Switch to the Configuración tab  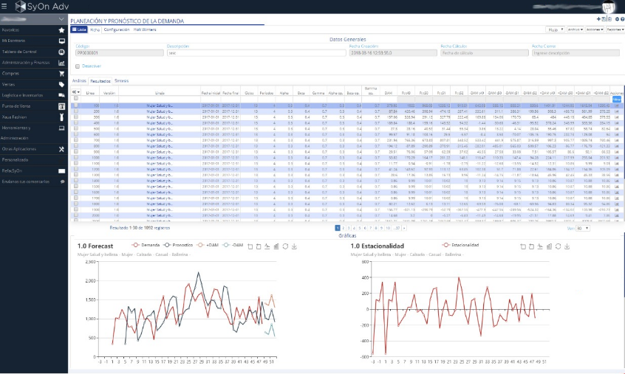point(117,30)
